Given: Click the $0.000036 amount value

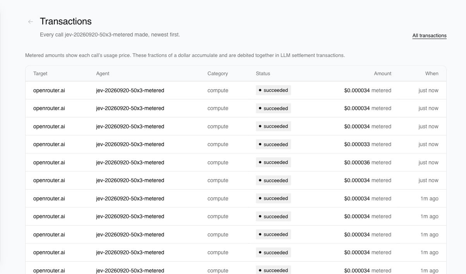Looking at the screenshot, I should [x=357, y=162].
